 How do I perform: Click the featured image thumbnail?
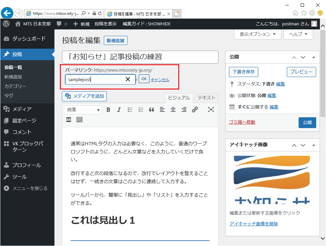(272, 179)
